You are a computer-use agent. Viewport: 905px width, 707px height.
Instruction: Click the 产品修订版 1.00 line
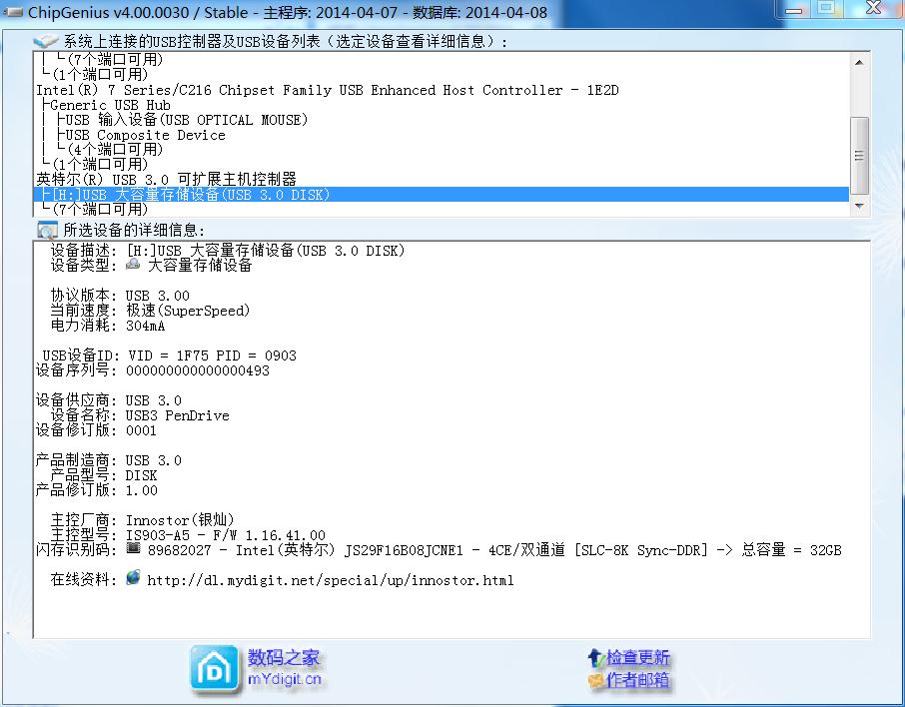[x=96, y=490]
